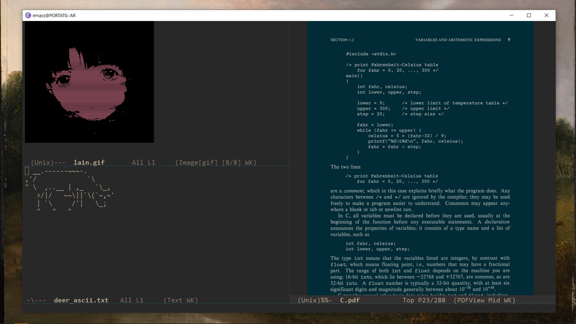
Task: Click 'while (fahr <= upper) {' line
Action: tap(389, 130)
